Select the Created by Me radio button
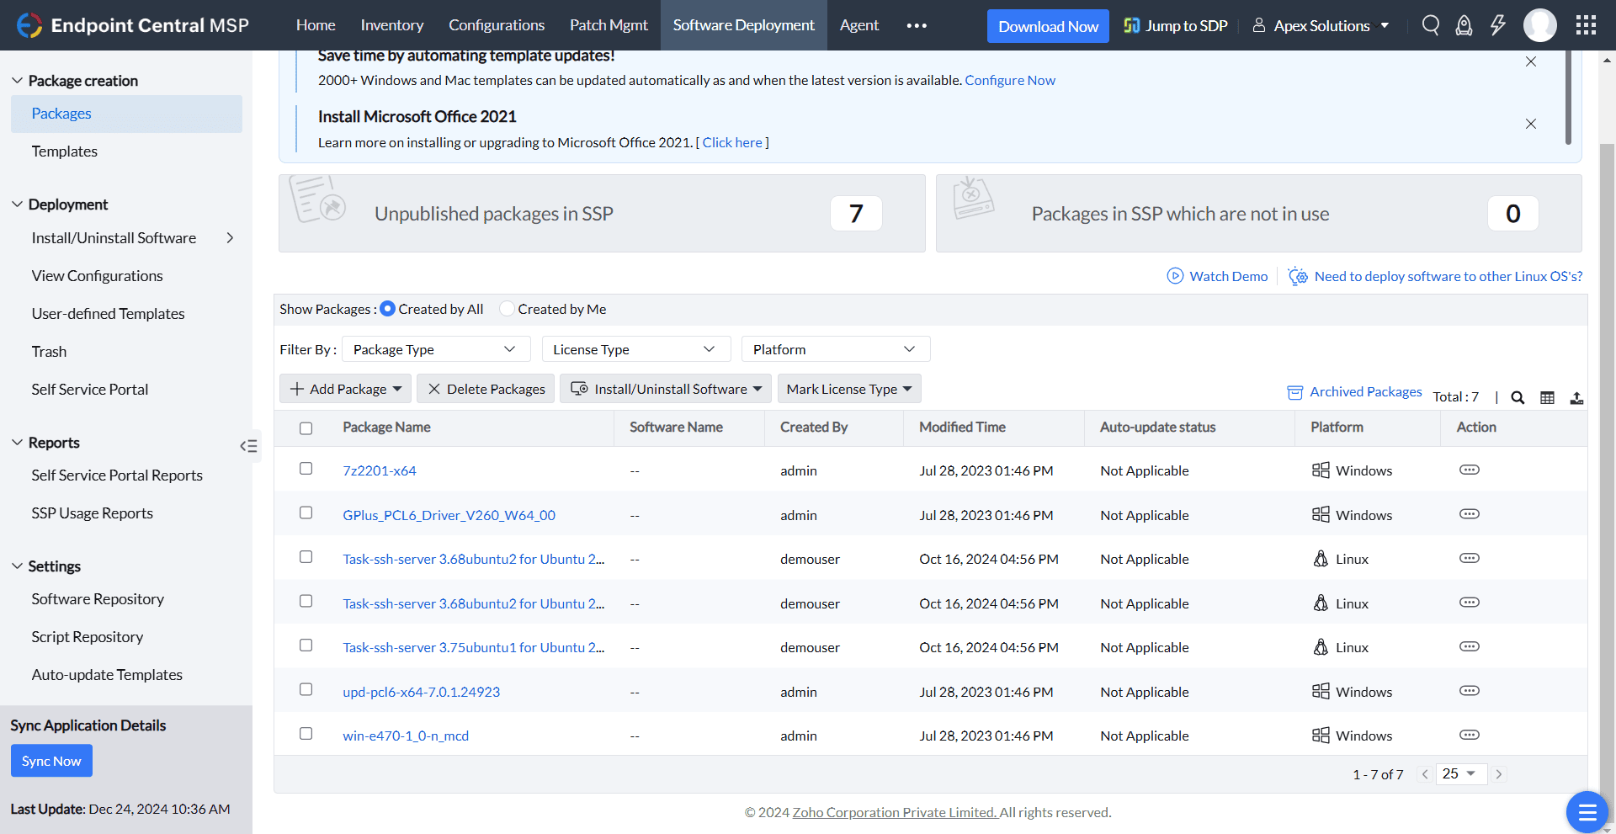This screenshot has width=1616, height=834. pyautogui.click(x=508, y=308)
